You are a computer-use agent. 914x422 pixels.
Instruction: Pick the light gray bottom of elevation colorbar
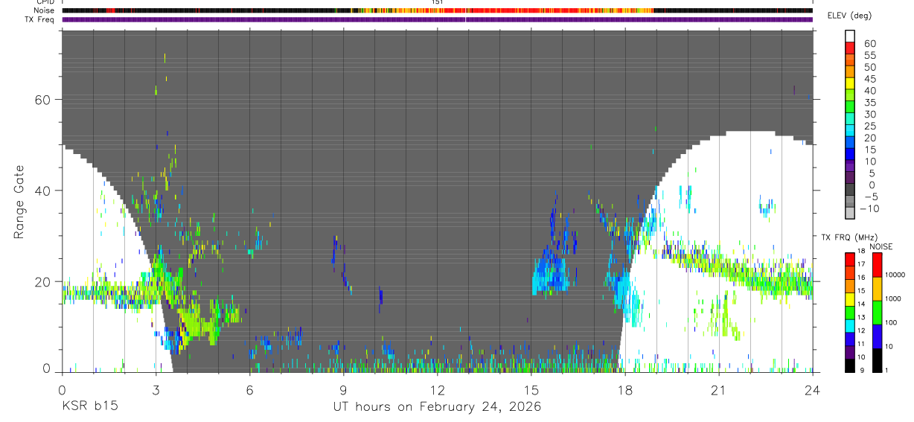850,213
